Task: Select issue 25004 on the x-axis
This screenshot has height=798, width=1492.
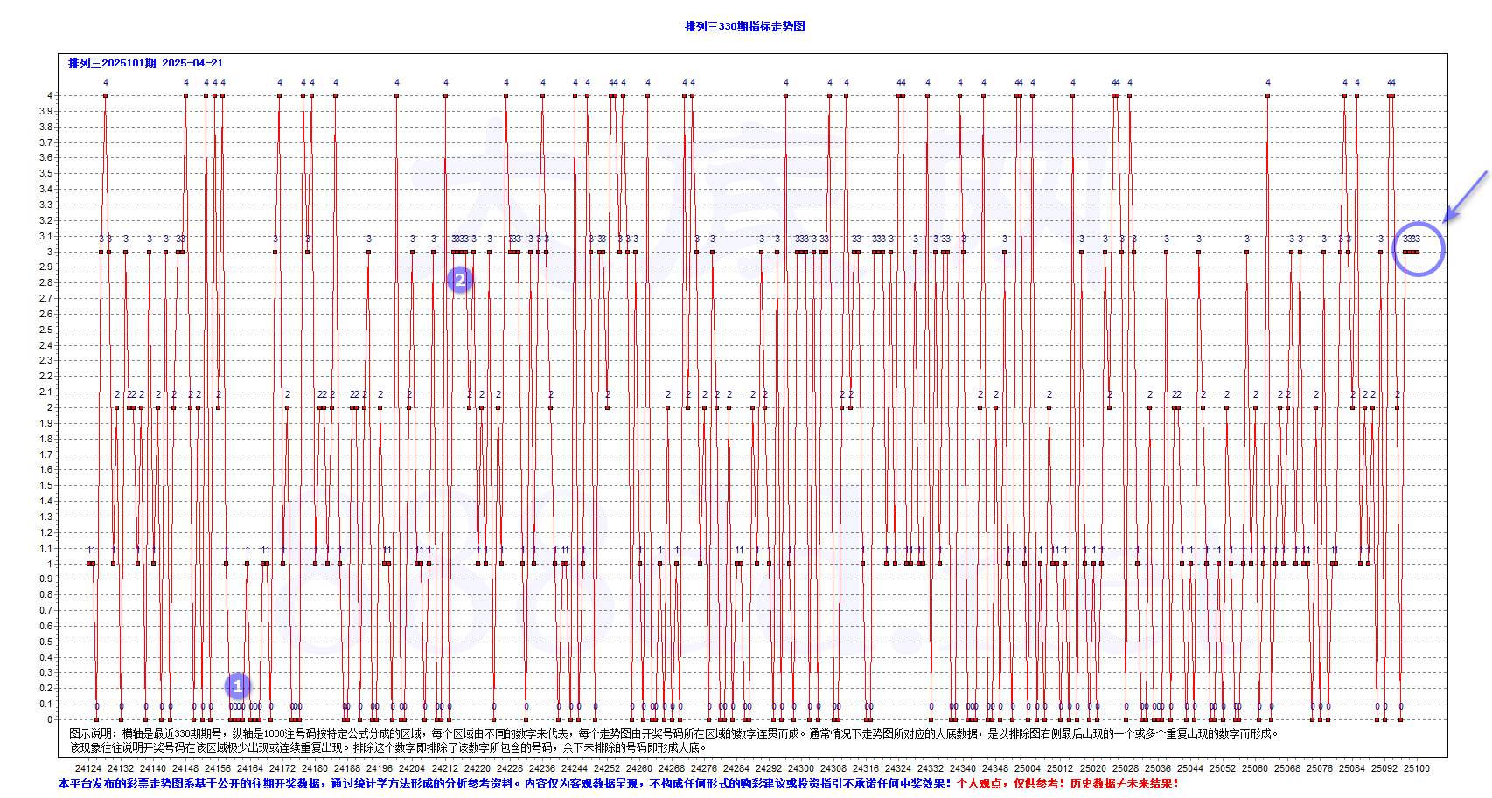Action: pyautogui.click(x=1028, y=768)
